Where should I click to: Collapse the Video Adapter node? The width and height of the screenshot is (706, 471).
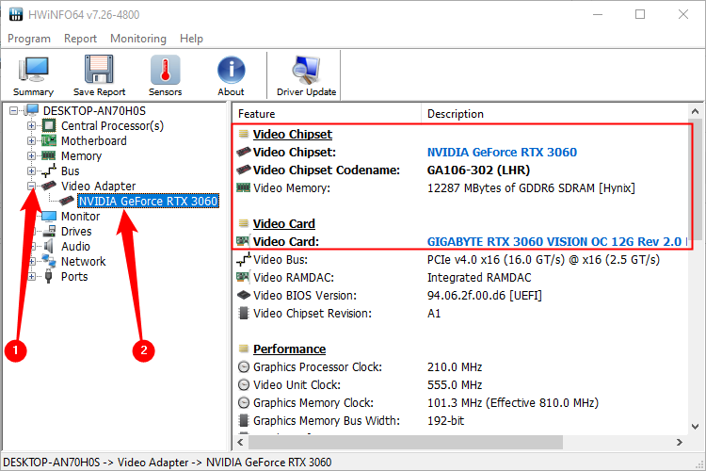click(x=32, y=187)
